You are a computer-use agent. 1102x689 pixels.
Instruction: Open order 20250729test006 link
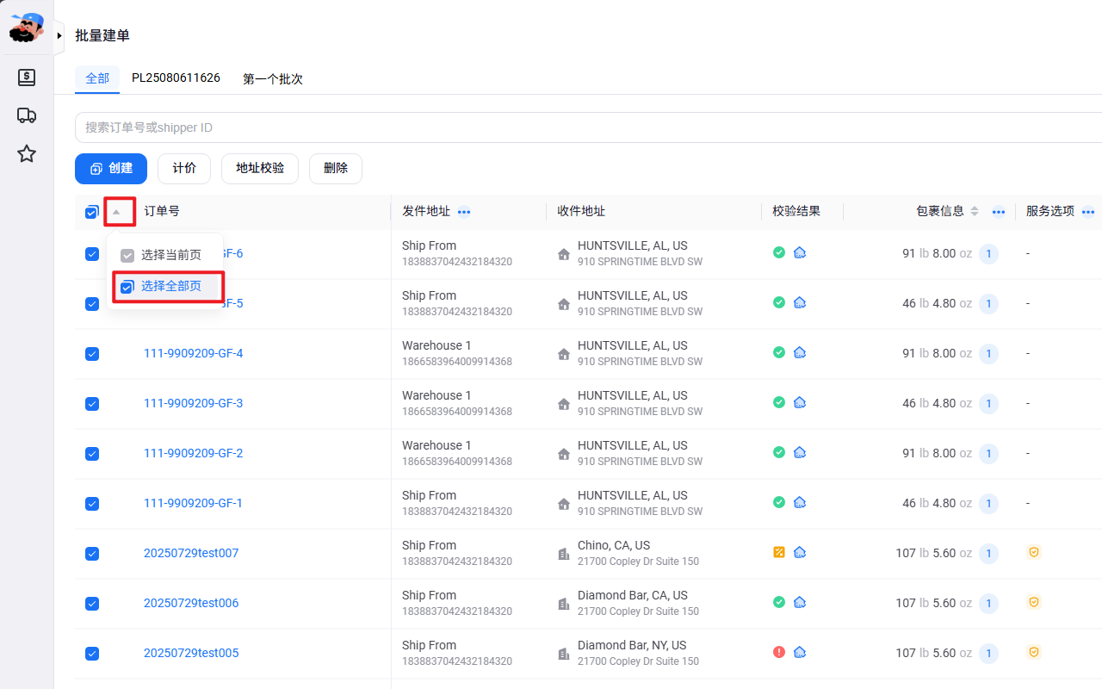point(191,603)
